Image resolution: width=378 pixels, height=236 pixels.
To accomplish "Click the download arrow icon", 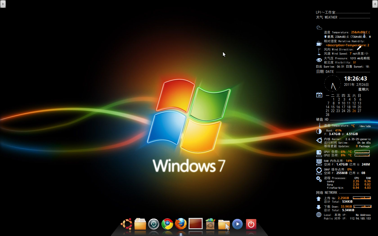I will (319, 207).
